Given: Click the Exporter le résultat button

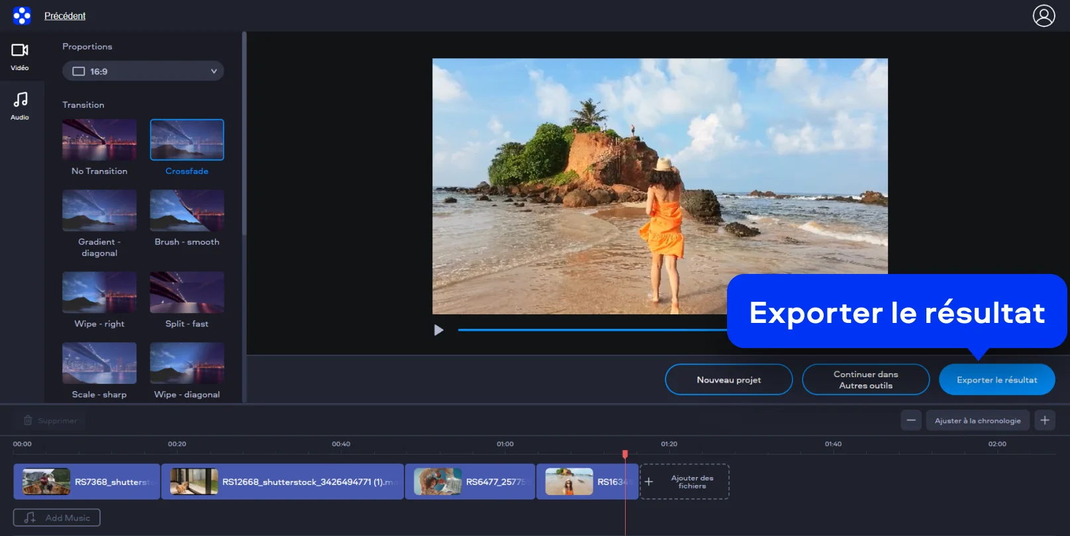Looking at the screenshot, I should [997, 380].
